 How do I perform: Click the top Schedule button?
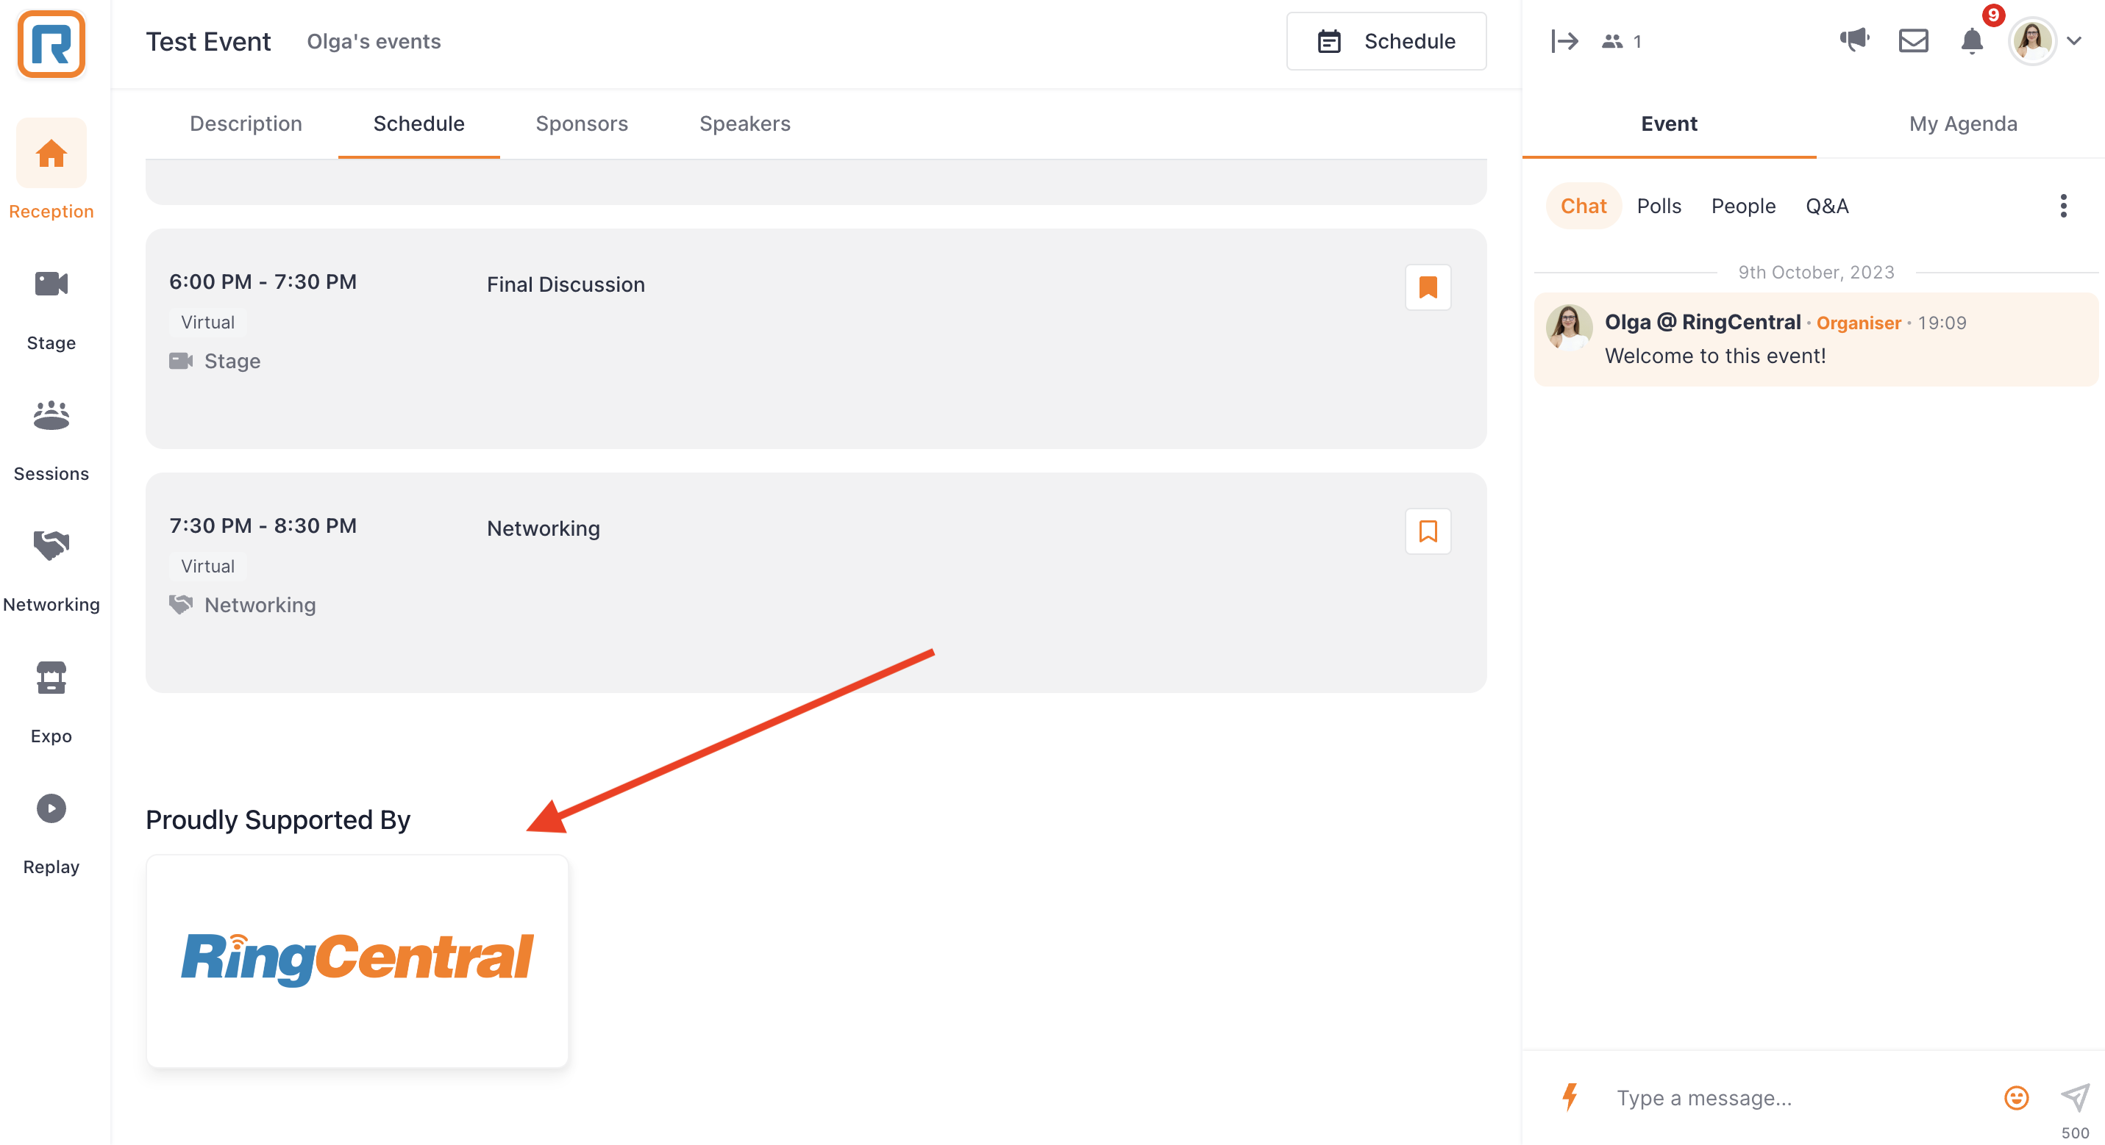(x=1386, y=41)
